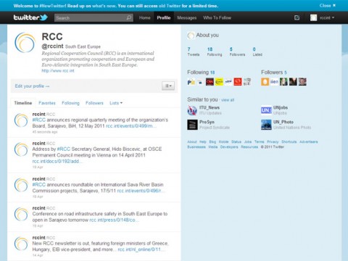
Task: Open the UN_Photo profile name
Action: point(283,122)
